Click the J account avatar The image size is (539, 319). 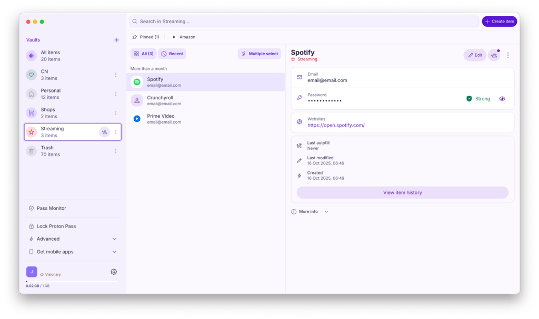32,272
